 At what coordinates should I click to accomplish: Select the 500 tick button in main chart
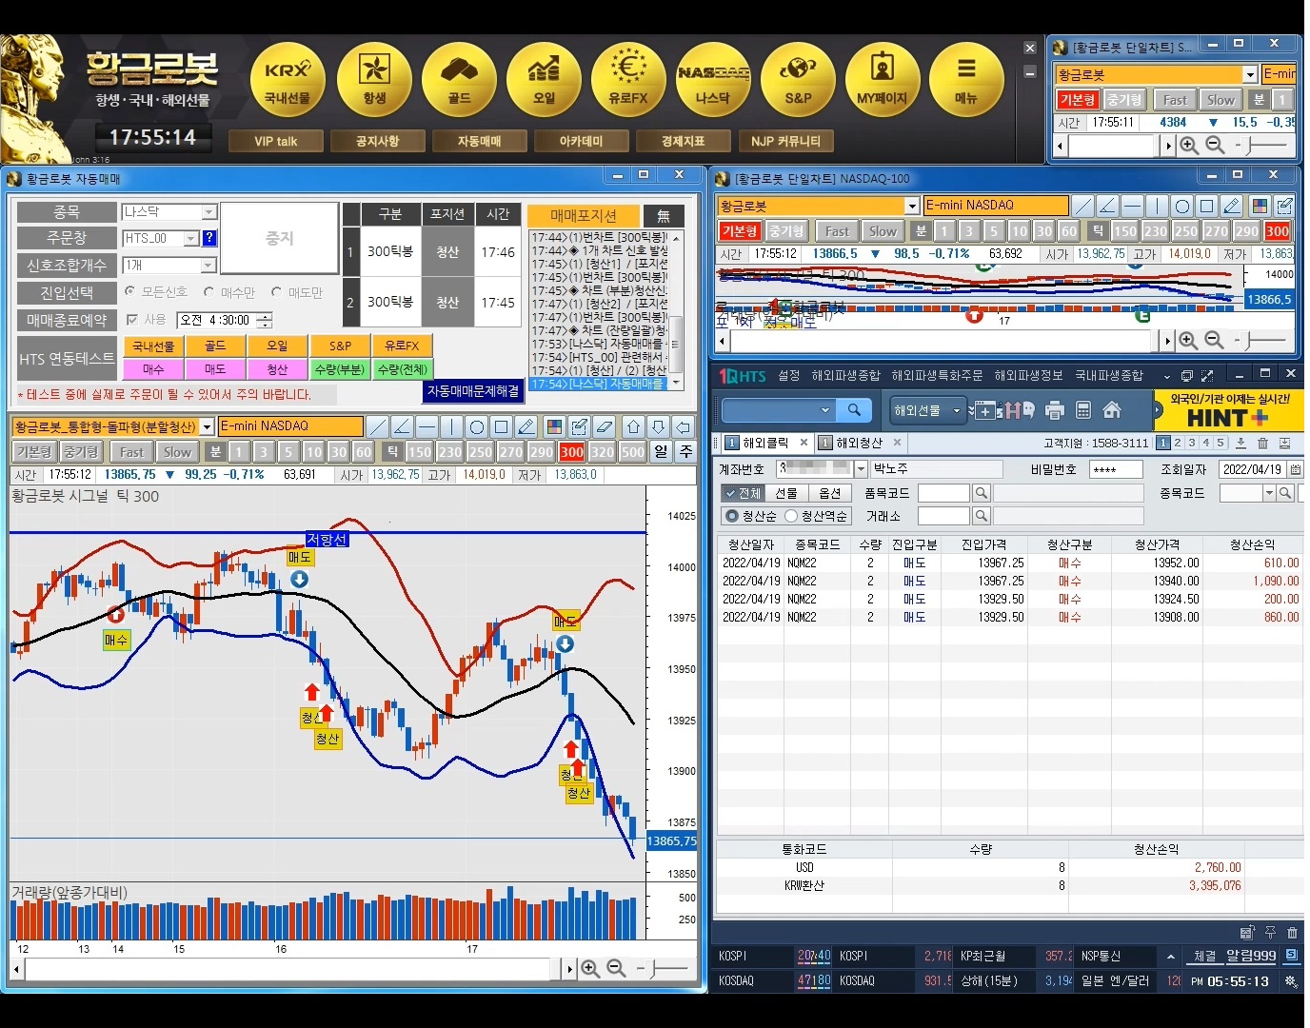click(x=632, y=452)
